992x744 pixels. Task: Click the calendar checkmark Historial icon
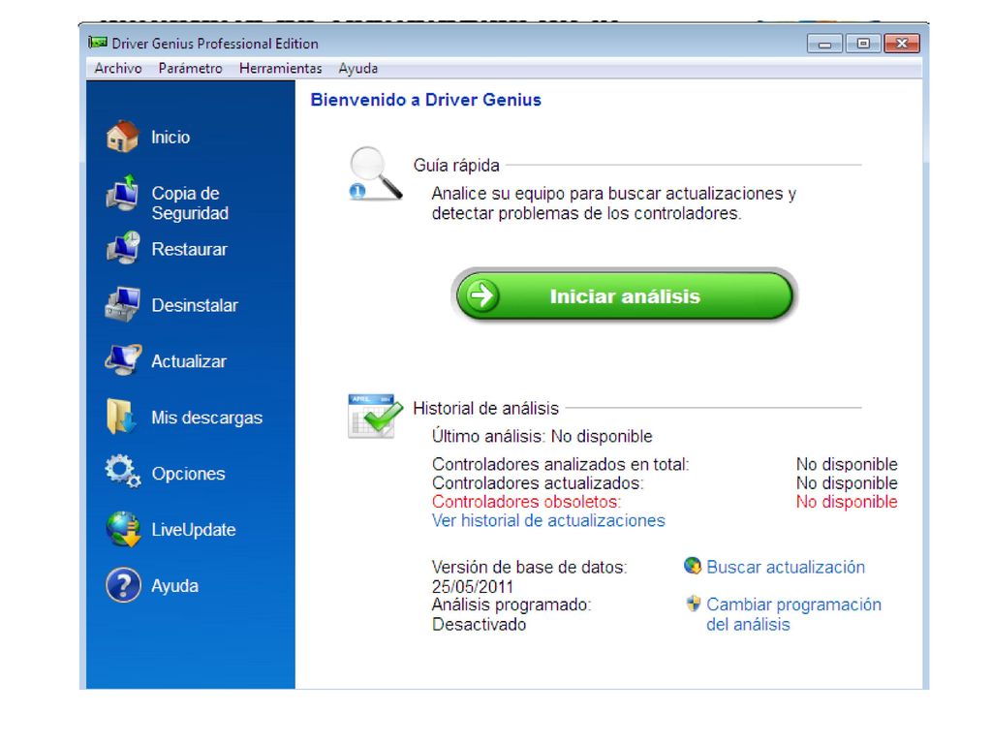coord(375,416)
